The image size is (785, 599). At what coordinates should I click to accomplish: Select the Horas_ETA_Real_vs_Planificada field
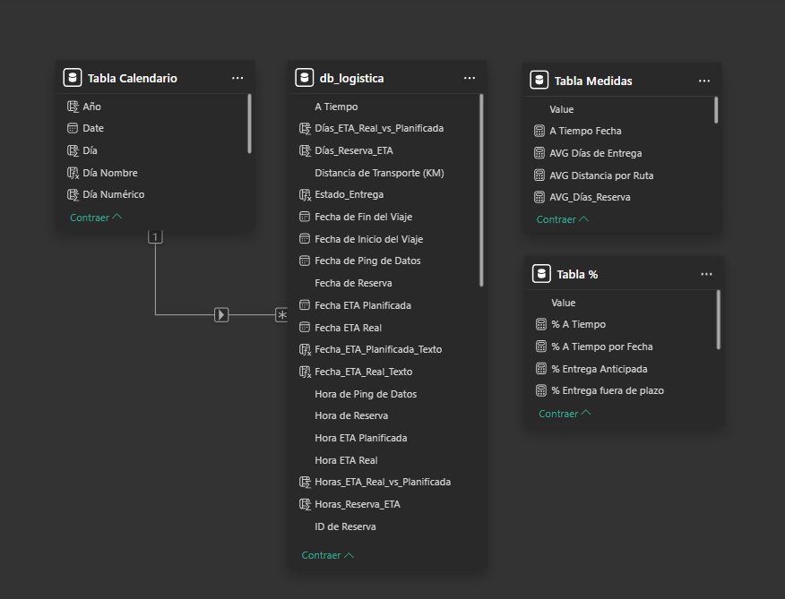click(x=384, y=482)
